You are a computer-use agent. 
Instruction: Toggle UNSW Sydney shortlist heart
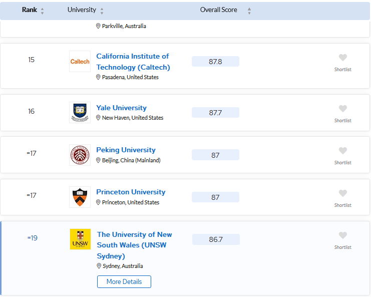pyautogui.click(x=342, y=235)
